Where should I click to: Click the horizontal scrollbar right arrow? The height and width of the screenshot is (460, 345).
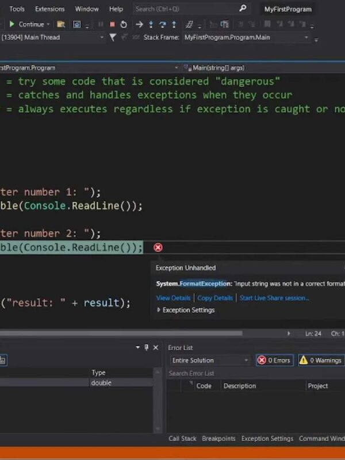click(289, 333)
